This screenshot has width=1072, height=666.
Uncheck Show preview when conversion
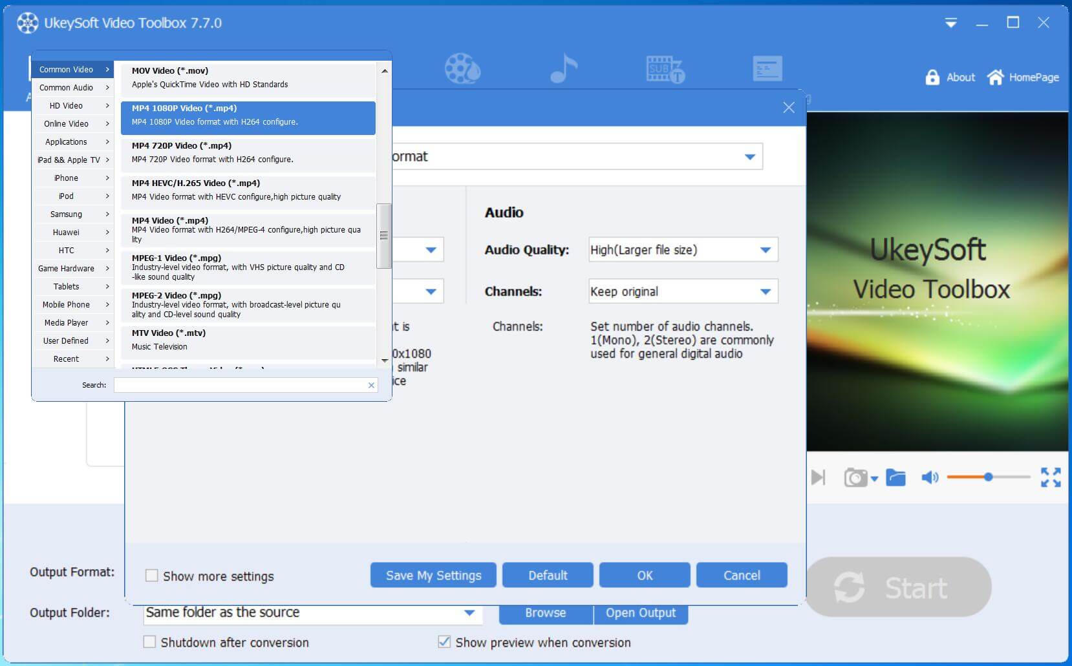point(444,642)
